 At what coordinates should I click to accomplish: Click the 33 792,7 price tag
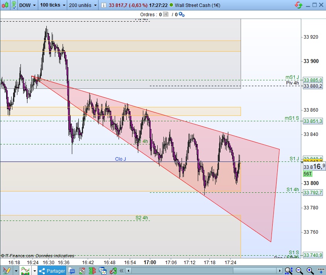(313, 192)
